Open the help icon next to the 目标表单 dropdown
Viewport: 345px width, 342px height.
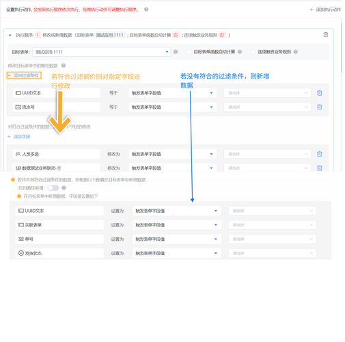176,52
